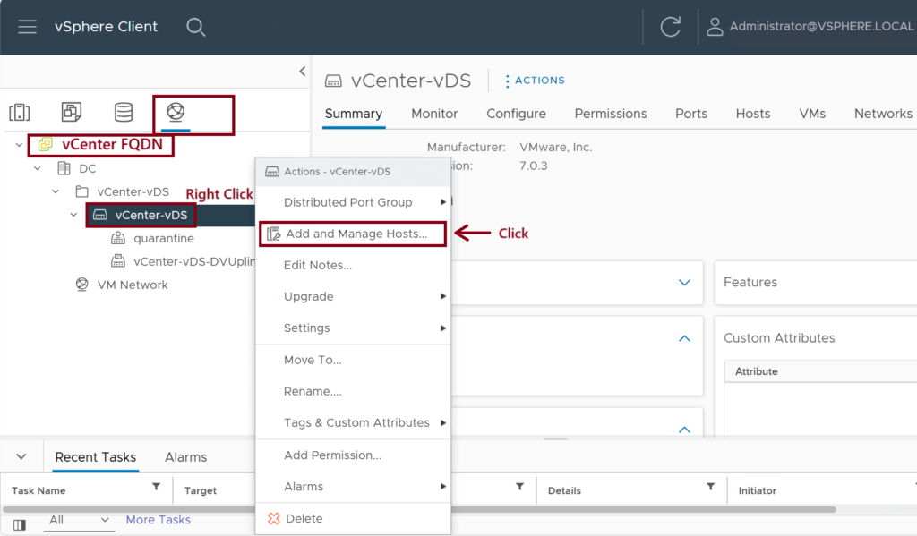The width and height of the screenshot is (917, 536).
Task: Click the context menu header switch icon
Action: click(x=272, y=172)
